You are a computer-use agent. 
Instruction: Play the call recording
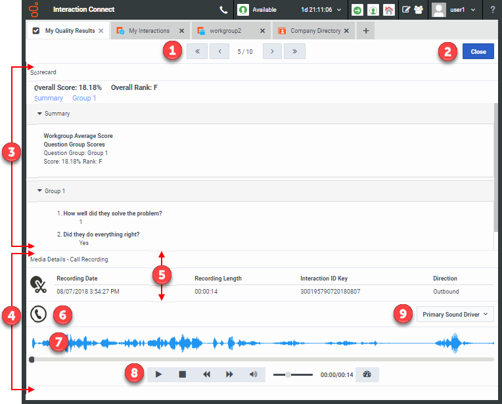(158, 374)
